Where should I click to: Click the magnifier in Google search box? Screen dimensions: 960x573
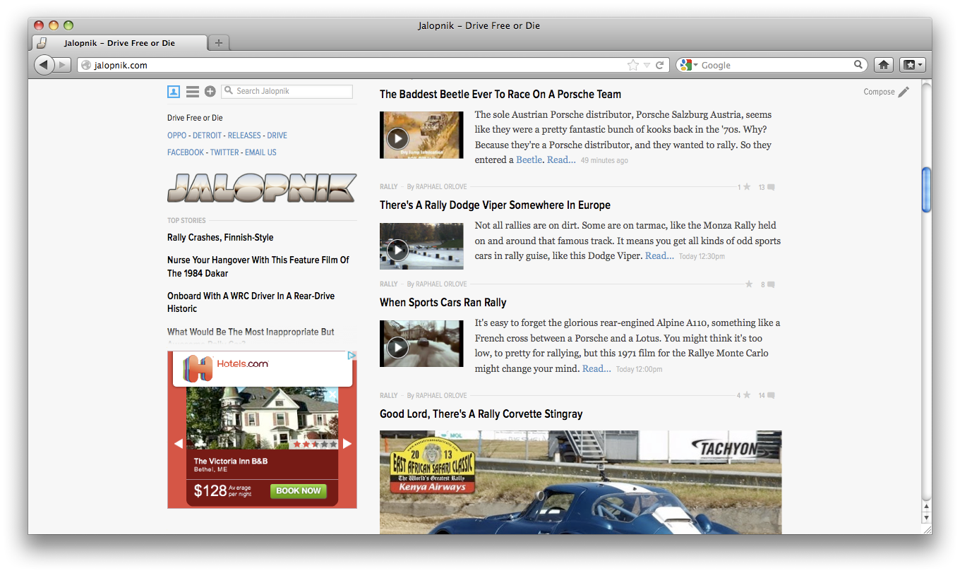point(858,65)
